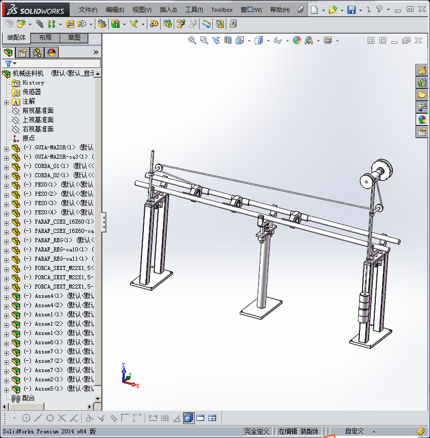Open the DisplayManager color ball tab
This screenshot has width=430, height=438.
coord(52,52)
